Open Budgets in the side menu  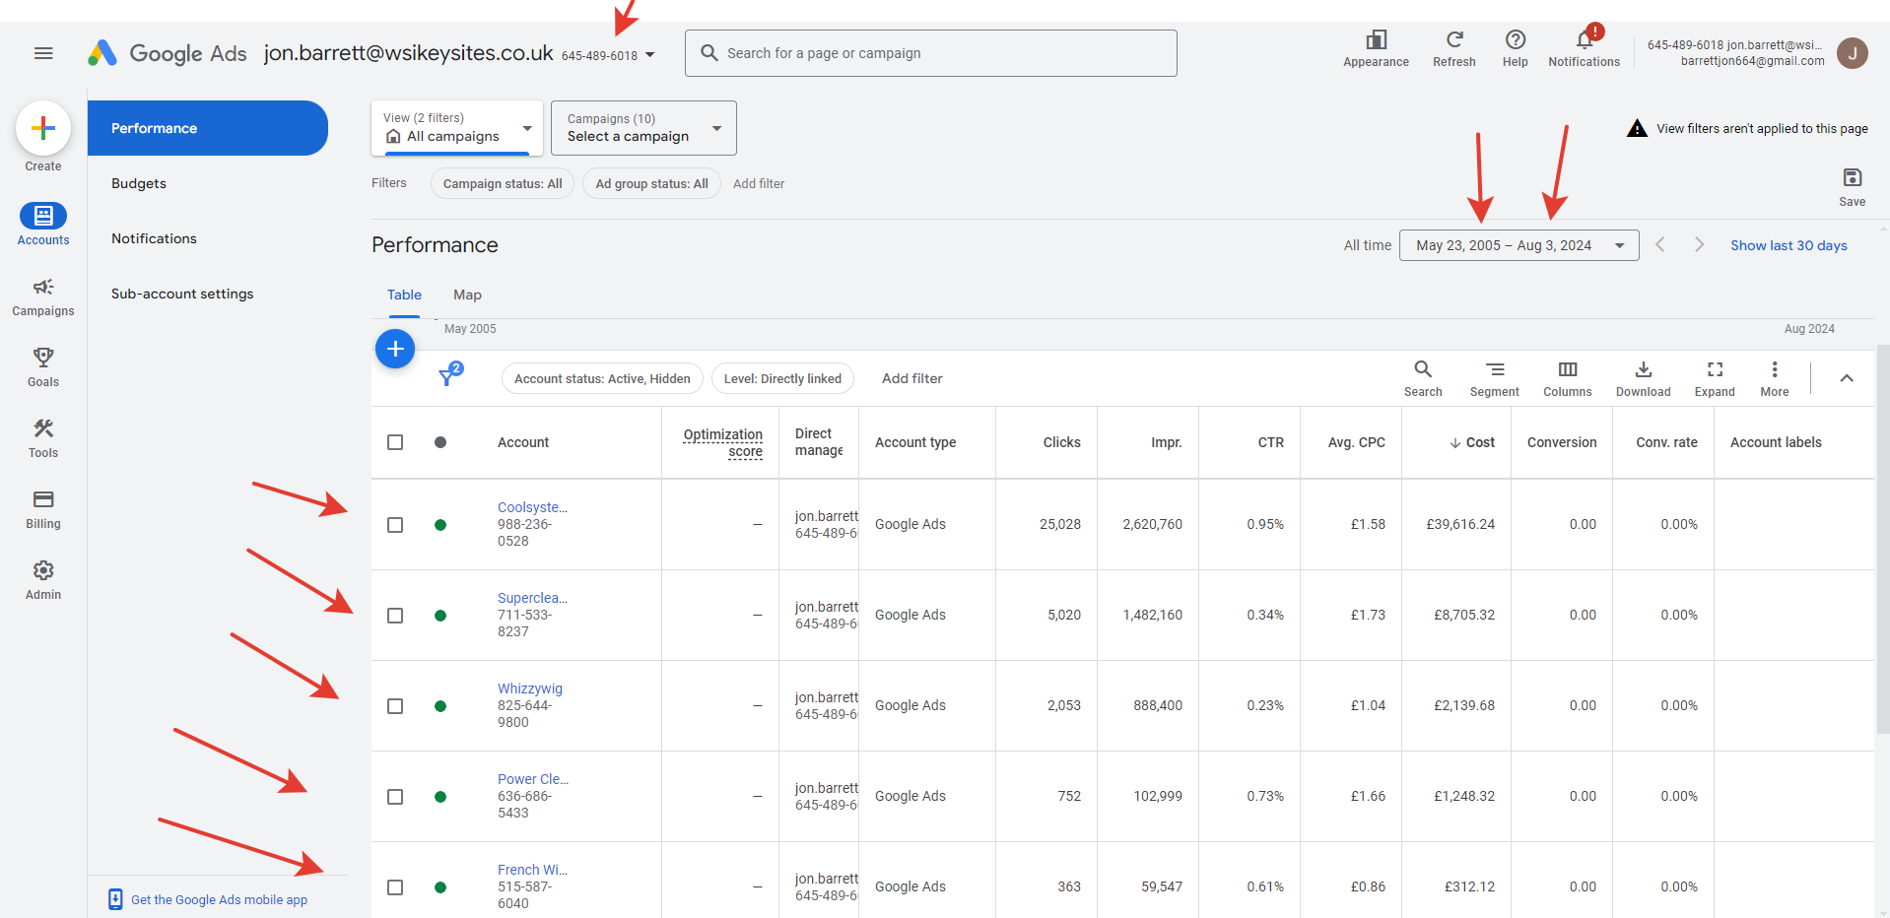[139, 183]
